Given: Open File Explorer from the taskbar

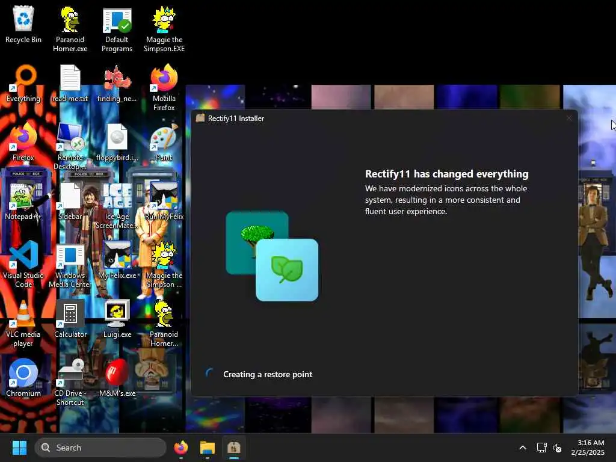Looking at the screenshot, I should [208, 448].
